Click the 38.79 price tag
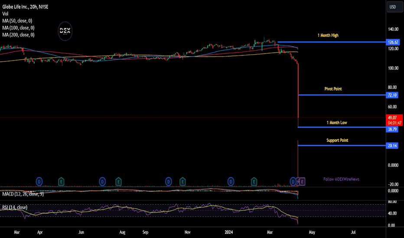The width and height of the screenshot is (404, 238). 392,129
